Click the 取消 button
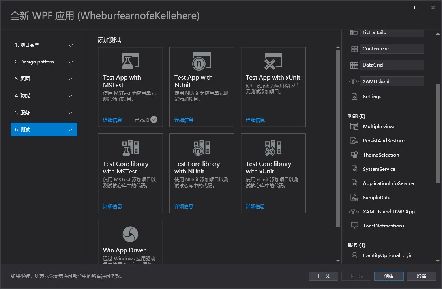 coord(421,276)
